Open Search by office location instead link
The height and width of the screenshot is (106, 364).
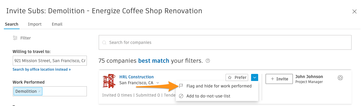[42, 69]
